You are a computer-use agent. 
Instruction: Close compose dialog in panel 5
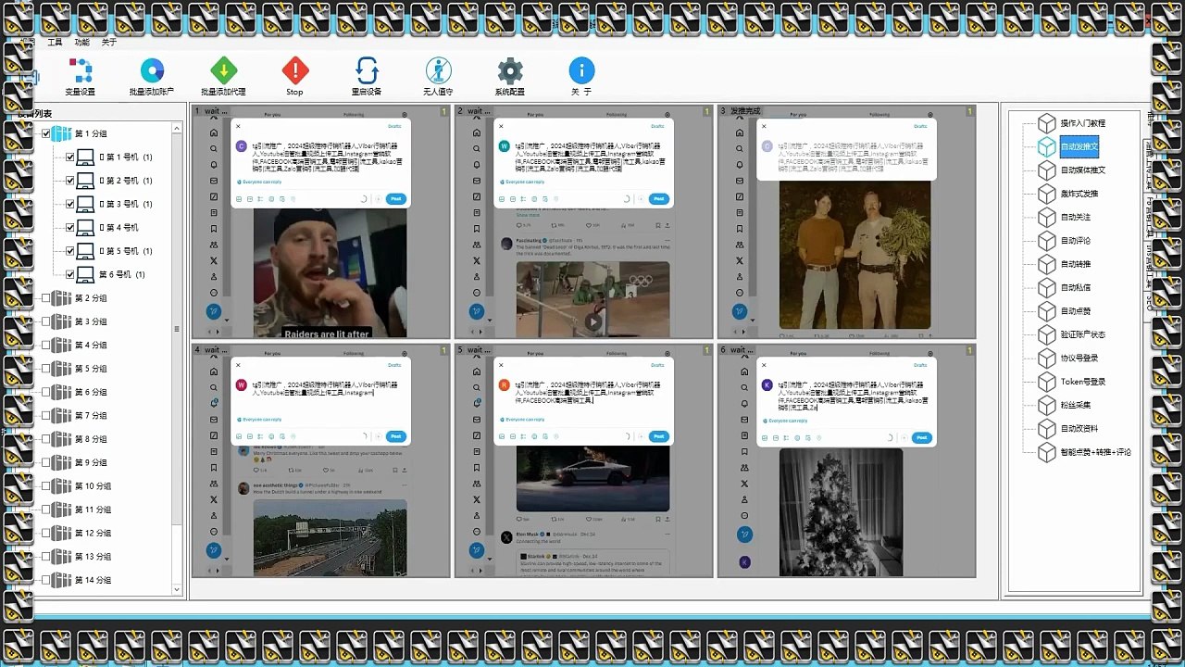[501, 364]
